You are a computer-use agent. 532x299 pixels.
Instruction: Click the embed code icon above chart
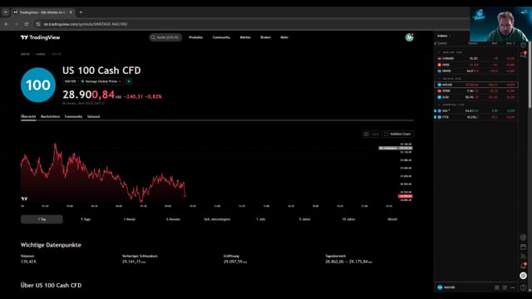pyautogui.click(x=375, y=135)
